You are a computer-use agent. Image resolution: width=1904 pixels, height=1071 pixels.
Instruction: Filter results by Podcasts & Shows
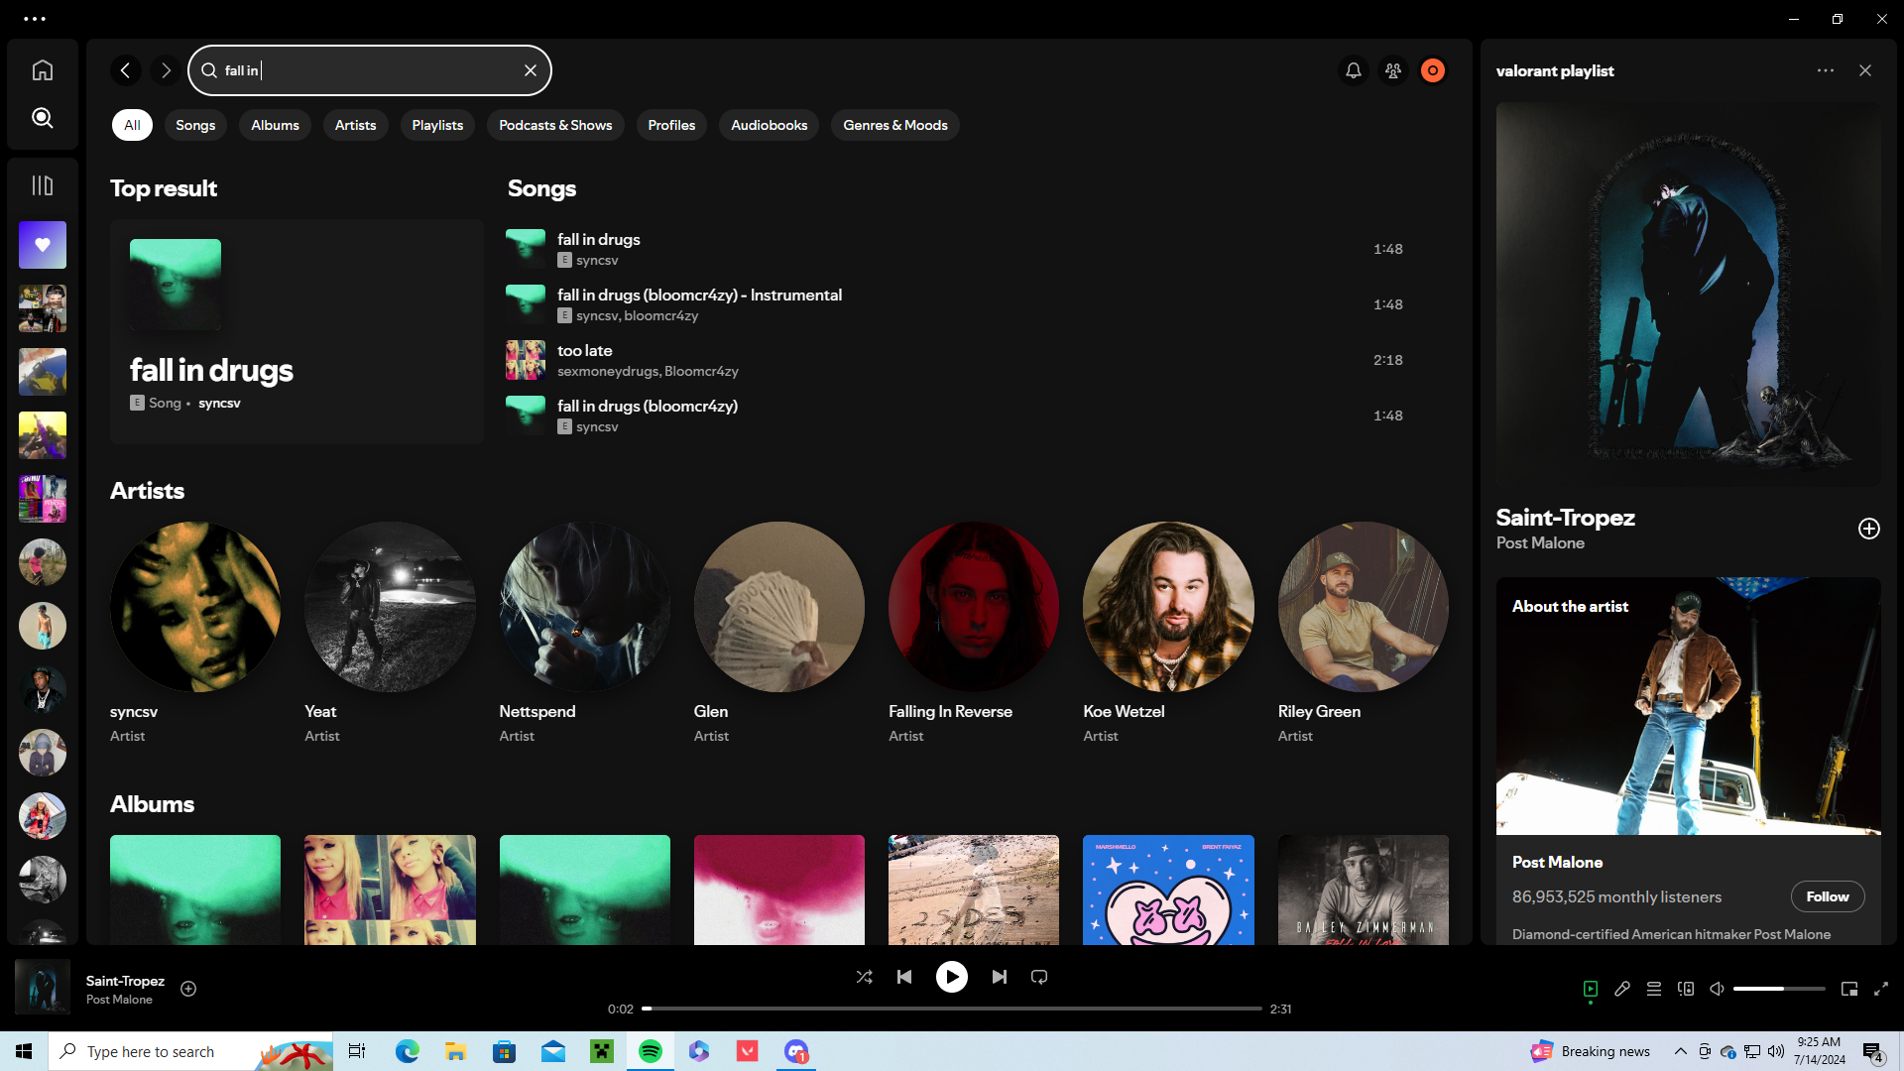coord(555,125)
